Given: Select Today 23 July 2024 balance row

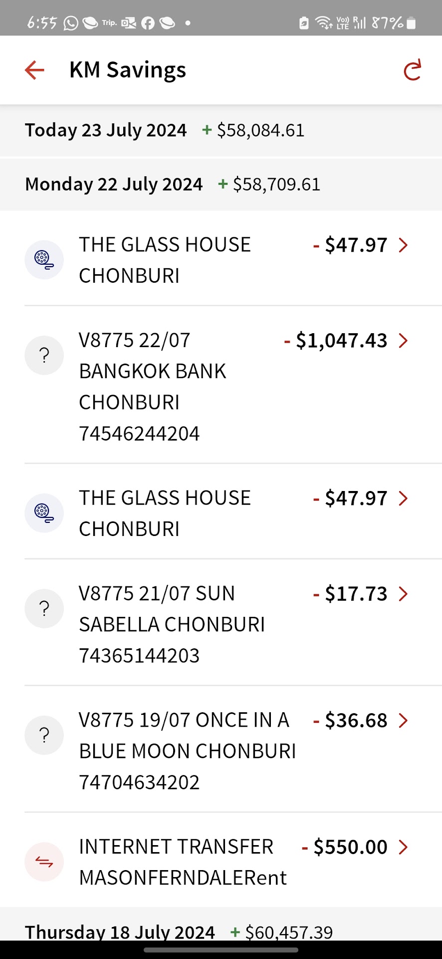Looking at the screenshot, I should point(165,130).
